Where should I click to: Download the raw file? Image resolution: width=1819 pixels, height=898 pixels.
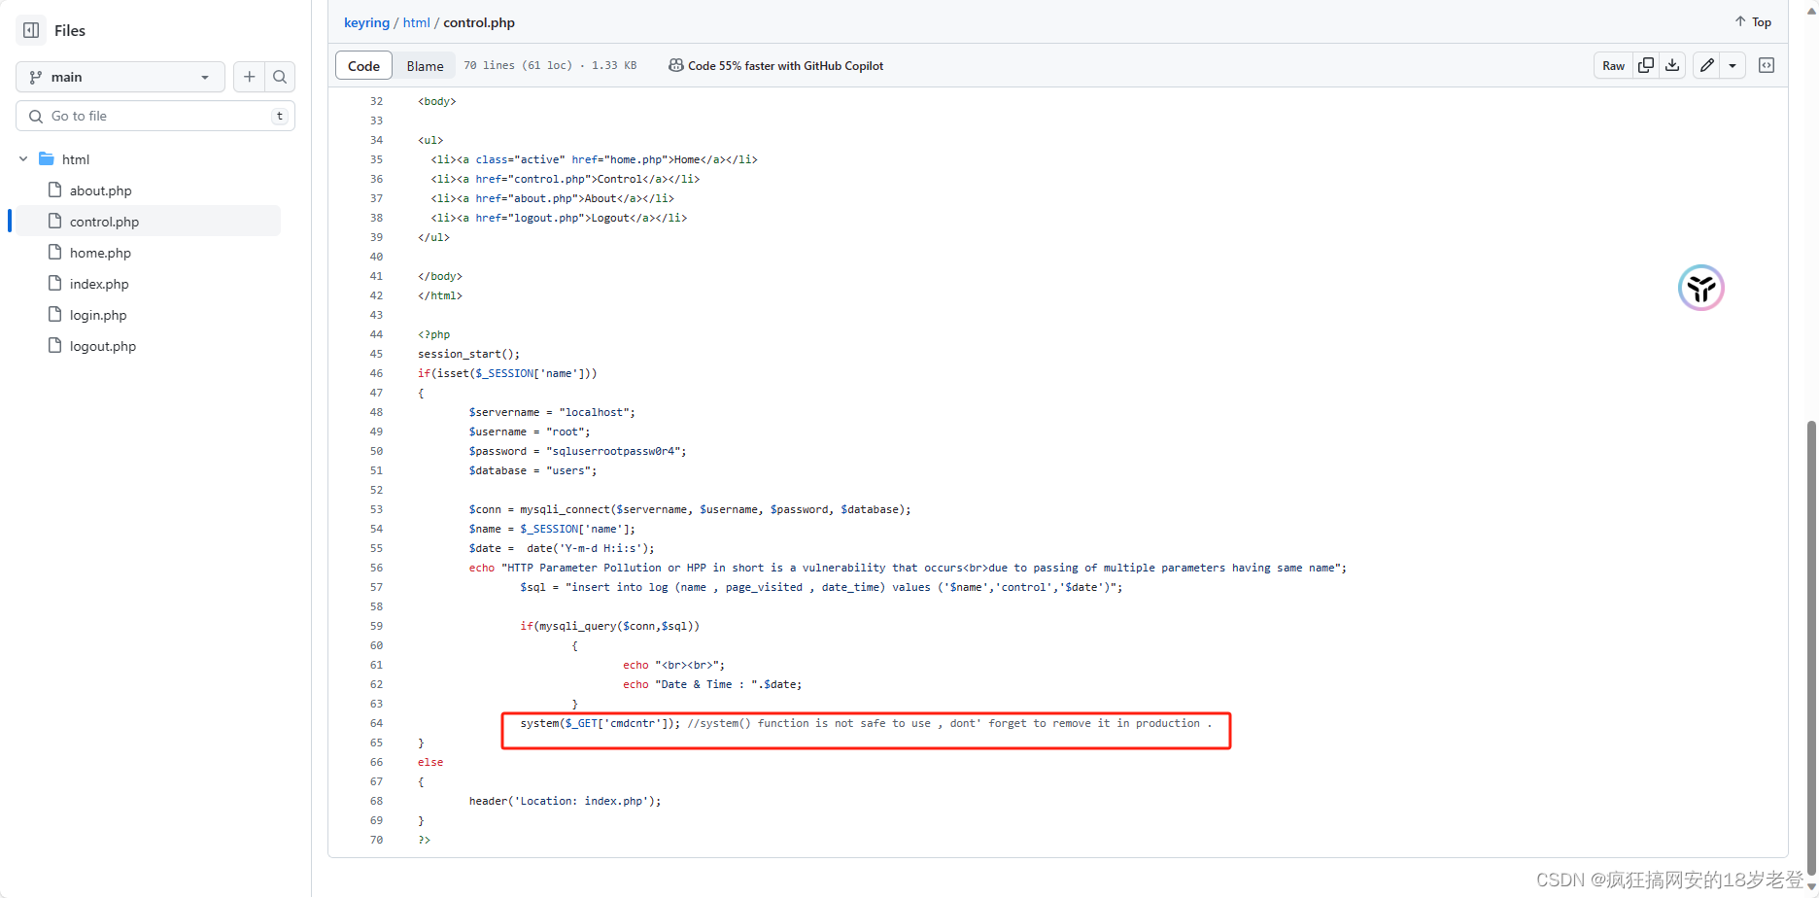1672,65
